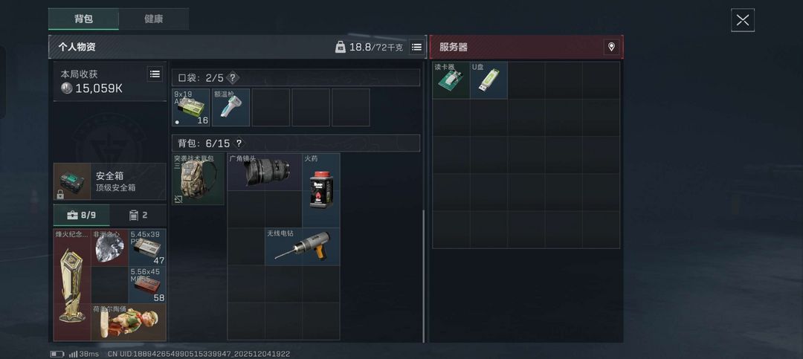Show pocket (口袋) help question mark
This screenshot has width=803, height=359.
(233, 78)
